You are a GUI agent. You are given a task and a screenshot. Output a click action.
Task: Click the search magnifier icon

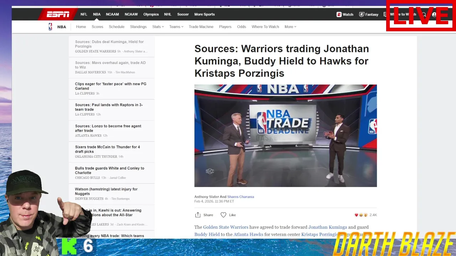(424, 15)
